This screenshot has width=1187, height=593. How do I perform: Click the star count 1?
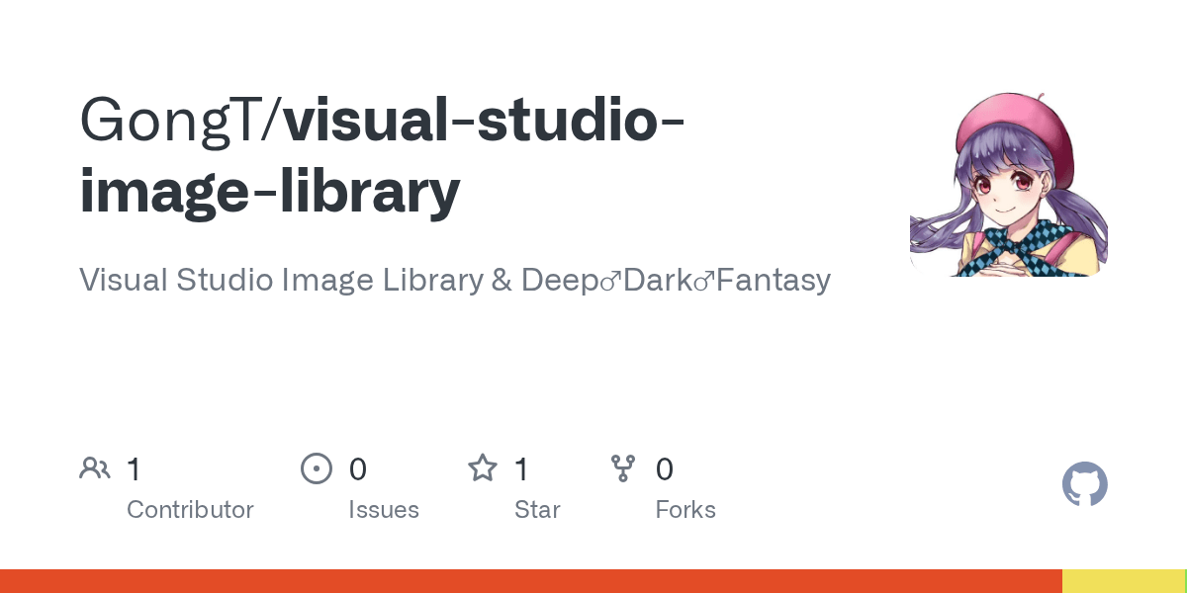pos(521,469)
